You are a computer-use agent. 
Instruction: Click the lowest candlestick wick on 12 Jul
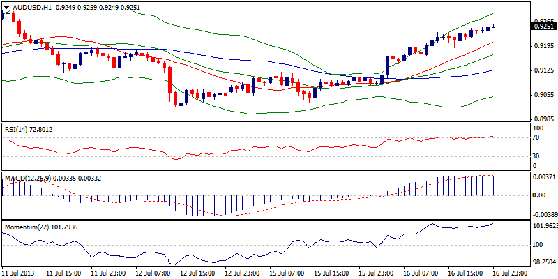click(x=181, y=111)
